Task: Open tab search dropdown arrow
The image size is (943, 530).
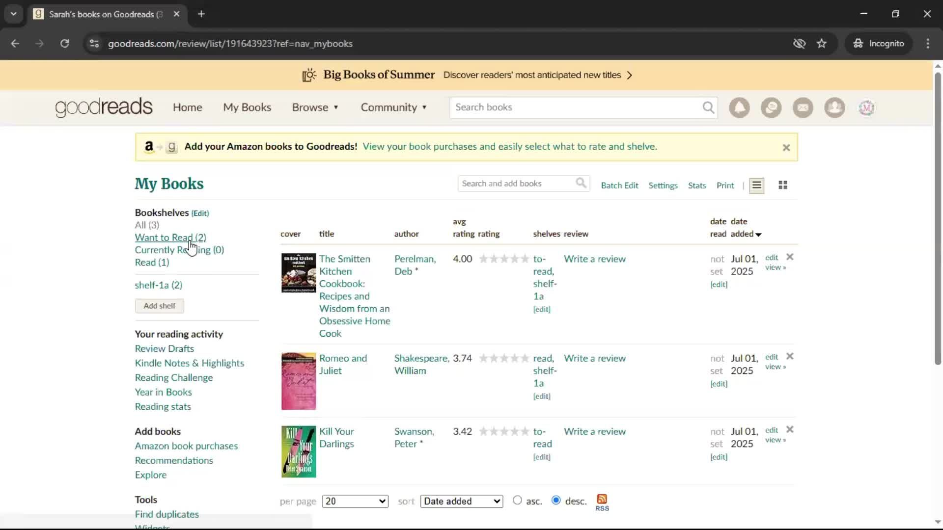Action: pos(13,14)
